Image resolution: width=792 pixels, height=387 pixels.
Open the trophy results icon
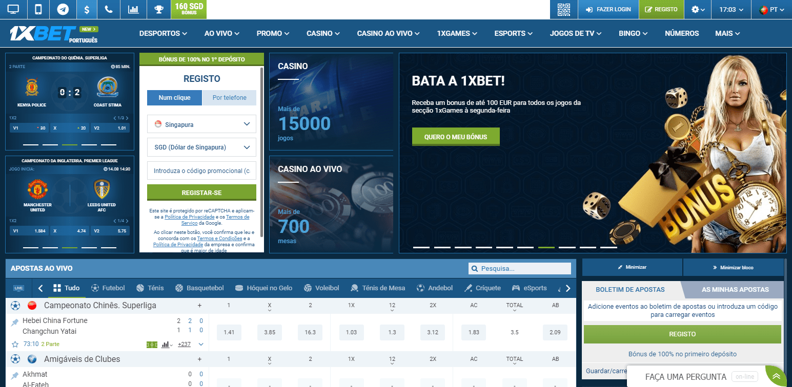pos(158,9)
